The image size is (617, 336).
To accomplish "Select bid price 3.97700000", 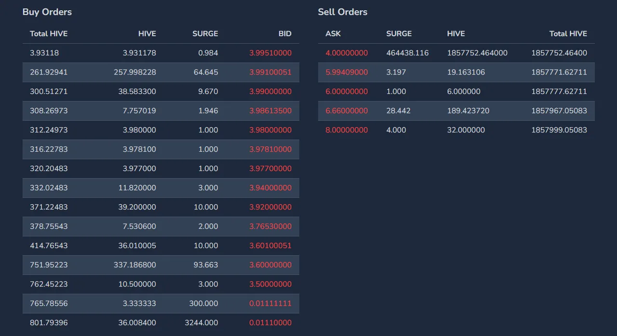I will (x=270, y=168).
